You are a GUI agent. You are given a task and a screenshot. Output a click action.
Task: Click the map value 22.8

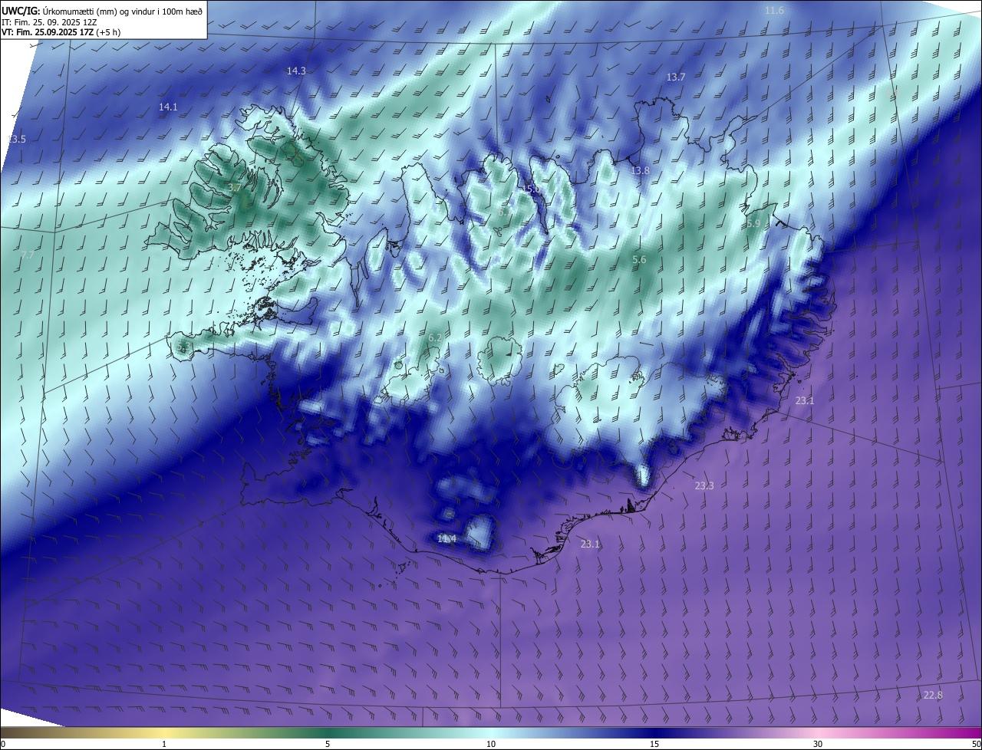pos(933,696)
